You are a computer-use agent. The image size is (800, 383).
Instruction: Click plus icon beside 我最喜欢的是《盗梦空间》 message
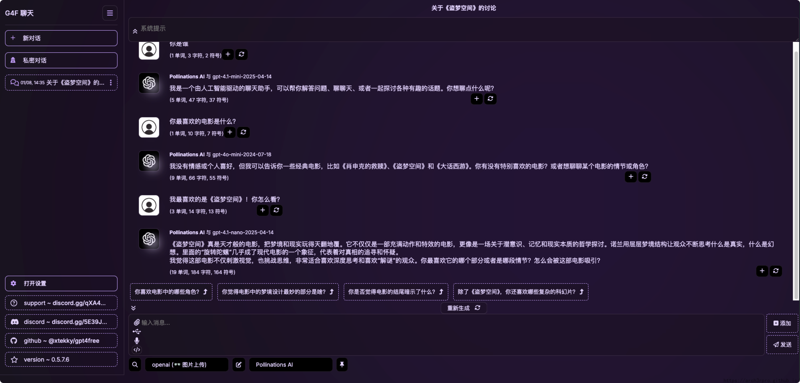pos(263,210)
